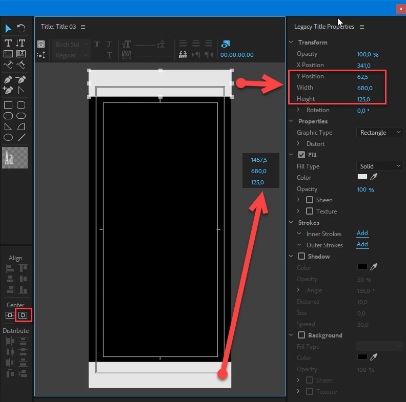Image resolution: width=406 pixels, height=402 pixels.
Task: Expand the Rotation property
Action: click(x=298, y=110)
